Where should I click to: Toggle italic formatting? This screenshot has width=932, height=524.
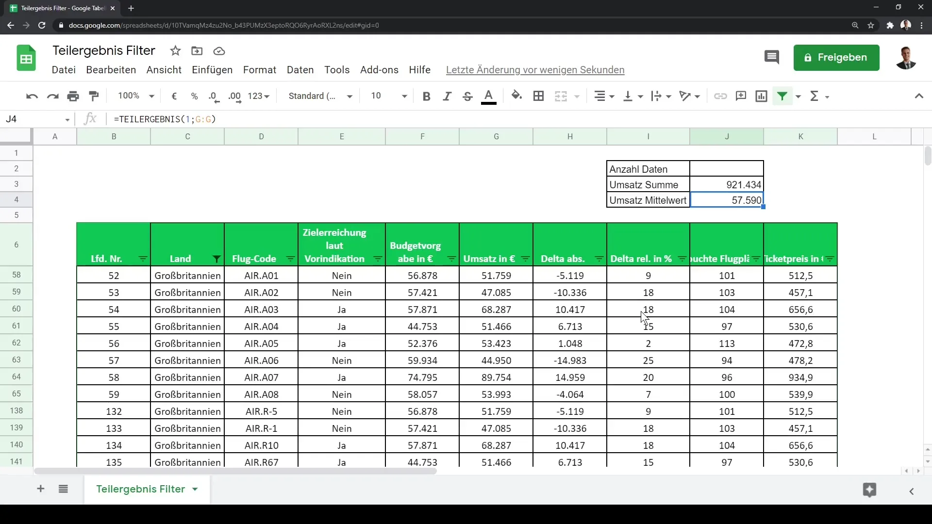coord(447,96)
